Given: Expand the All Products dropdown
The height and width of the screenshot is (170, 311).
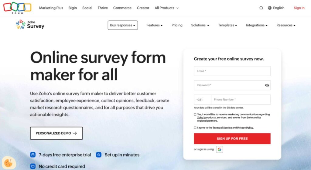Looking at the screenshot, I should click(167, 8).
